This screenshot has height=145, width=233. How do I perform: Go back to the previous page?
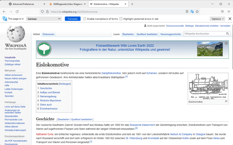(4, 12)
